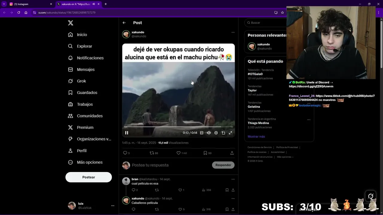
Task: Open options for bran's reply
Action: pyautogui.click(x=233, y=179)
